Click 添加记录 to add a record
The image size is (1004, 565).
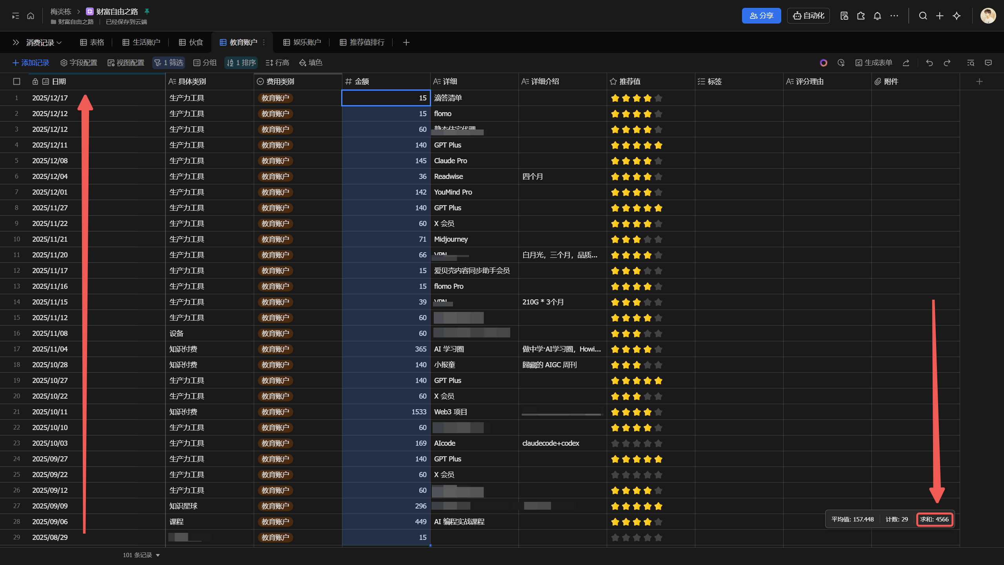coord(31,63)
